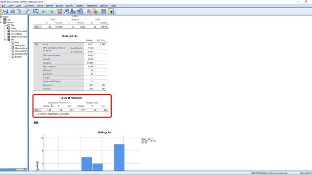
Task: Click the outline scrollbar right arrow
Action: pos(26,169)
